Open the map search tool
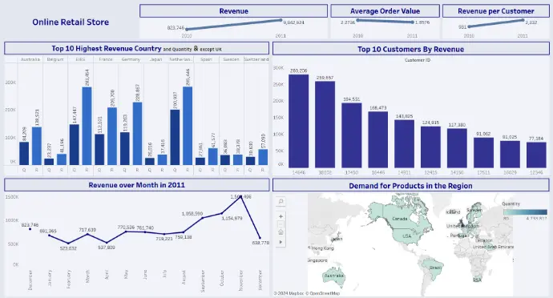The width and height of the screenshot is (553, 298). click(281, 201)
